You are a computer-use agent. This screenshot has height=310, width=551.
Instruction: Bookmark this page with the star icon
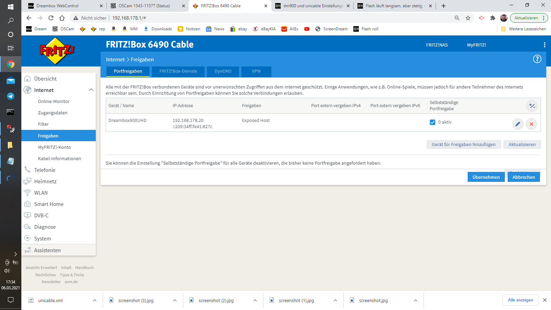[x=468, y=18]
